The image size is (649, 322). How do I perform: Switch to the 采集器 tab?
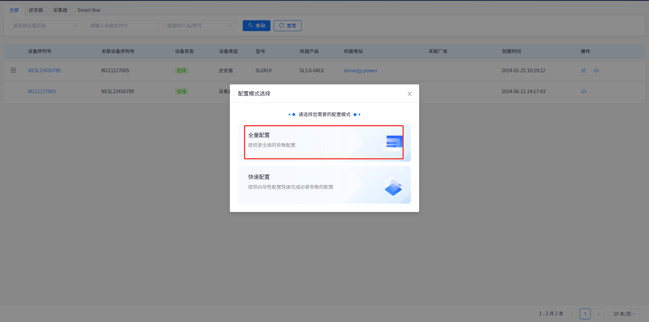tap(60, 10)
